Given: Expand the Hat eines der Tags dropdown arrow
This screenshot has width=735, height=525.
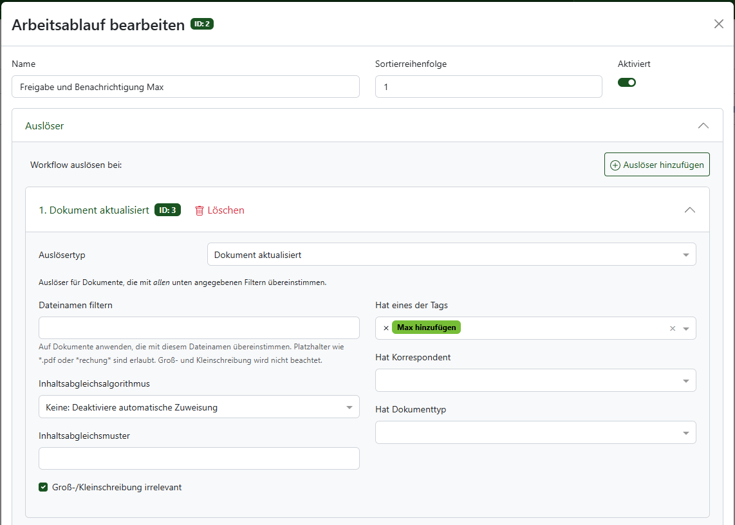Looking at the screenshot, I should tap(686, 328).
